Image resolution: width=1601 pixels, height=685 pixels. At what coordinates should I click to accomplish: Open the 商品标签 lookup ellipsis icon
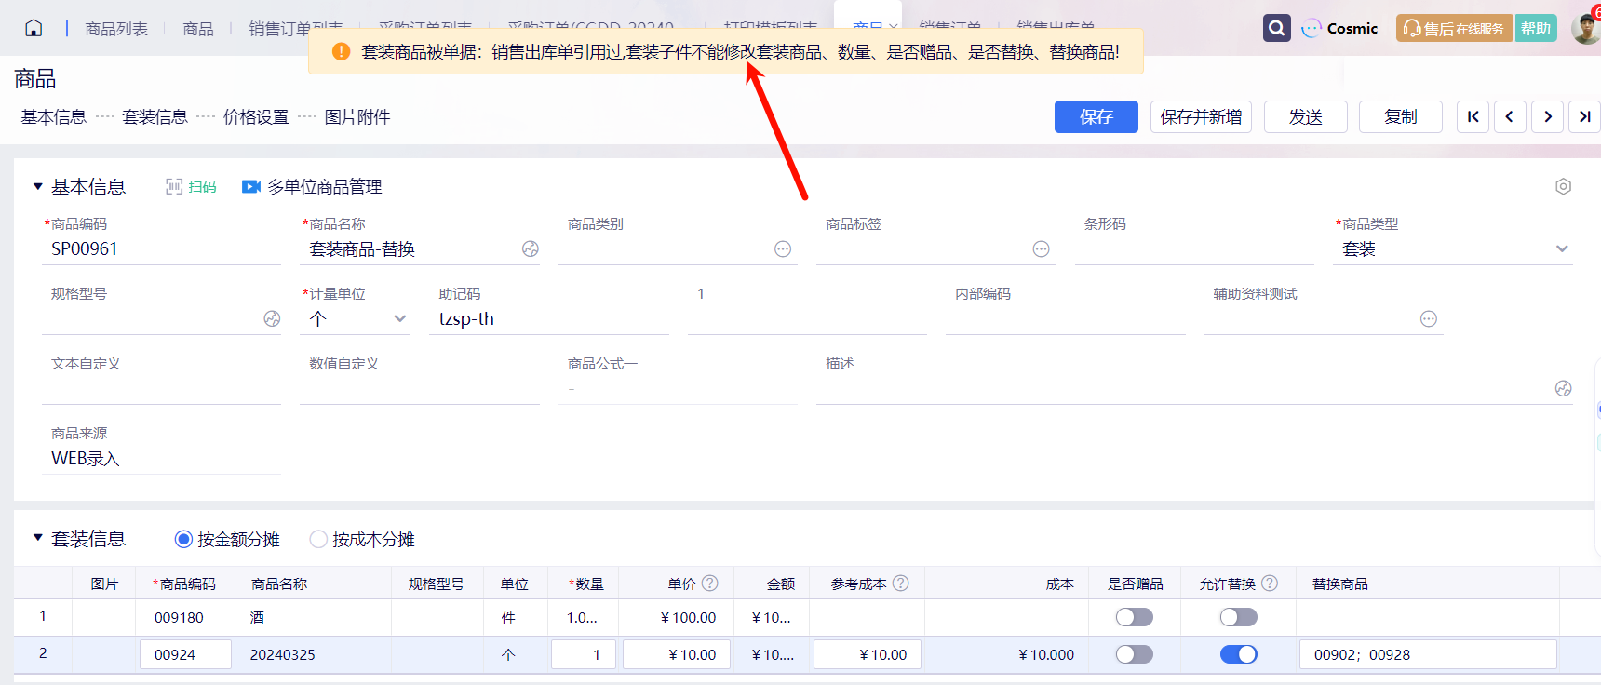click(1041, 248)
